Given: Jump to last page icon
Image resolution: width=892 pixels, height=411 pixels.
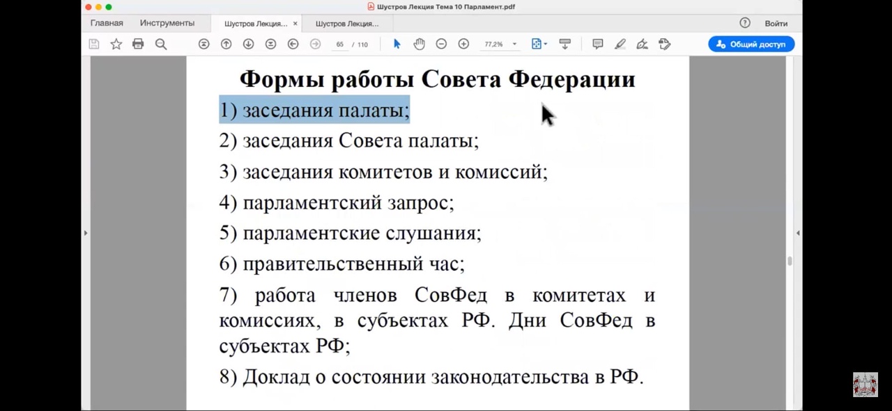Looking at the screenshot, I should [x=270, y=44].
